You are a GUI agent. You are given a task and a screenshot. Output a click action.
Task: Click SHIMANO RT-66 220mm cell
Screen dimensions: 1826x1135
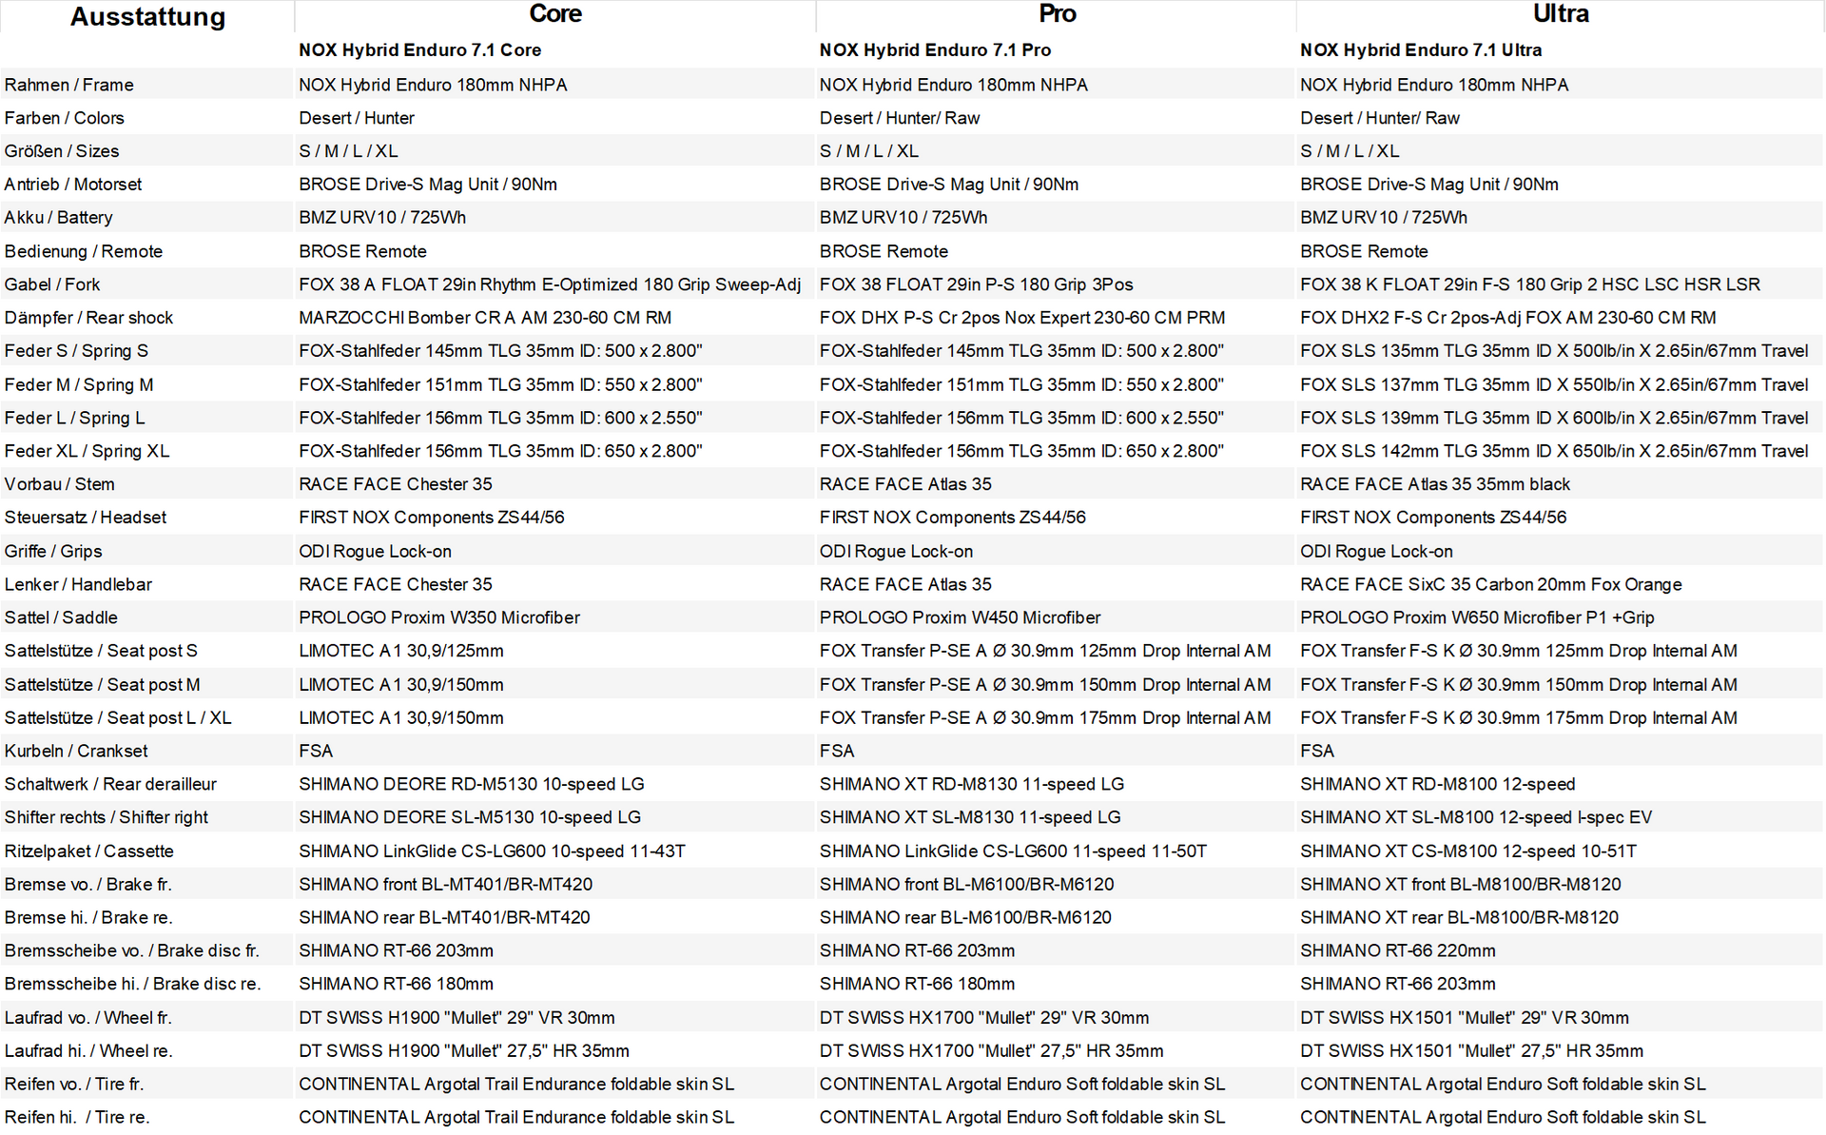(1398, 951)
